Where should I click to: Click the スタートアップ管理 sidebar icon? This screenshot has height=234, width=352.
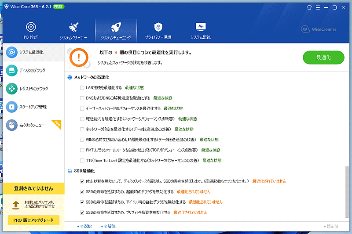pos(12,107)
